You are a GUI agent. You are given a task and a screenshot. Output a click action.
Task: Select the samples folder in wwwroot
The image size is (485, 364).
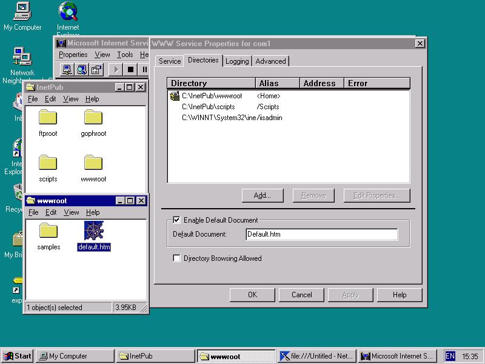48,231
